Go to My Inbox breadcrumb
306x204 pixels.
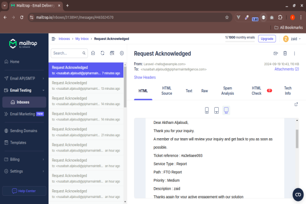pos(82,39)
